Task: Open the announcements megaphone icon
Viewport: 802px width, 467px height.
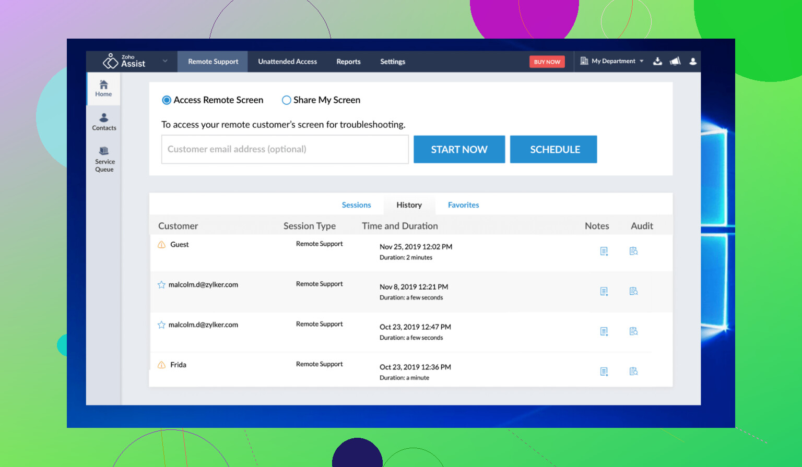Action: (675, 62)
